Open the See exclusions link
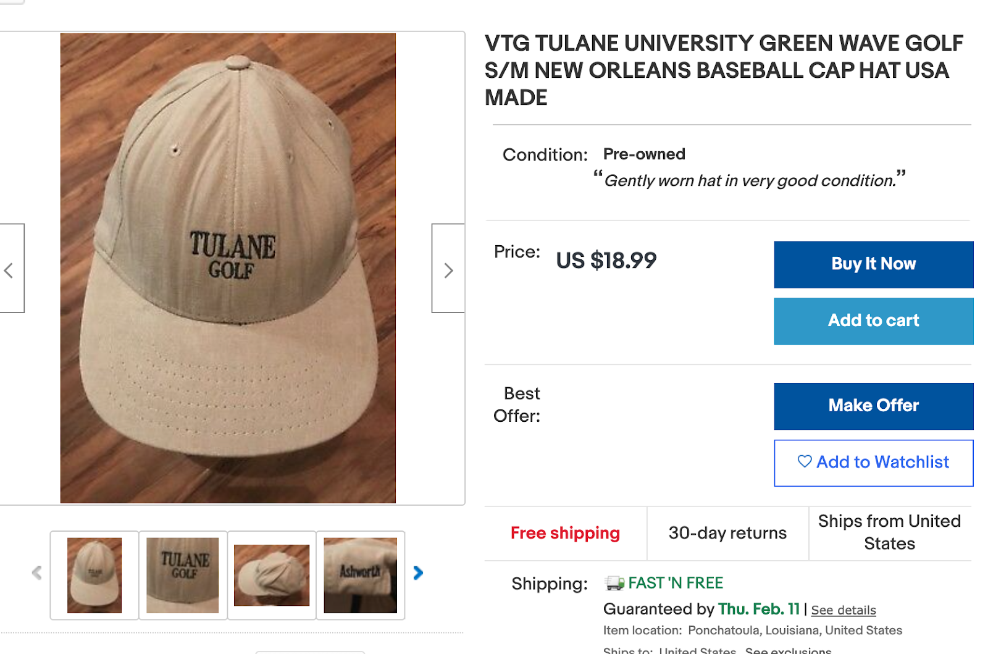988x654 pixels. pyautogui.click(x=789, y=650)
